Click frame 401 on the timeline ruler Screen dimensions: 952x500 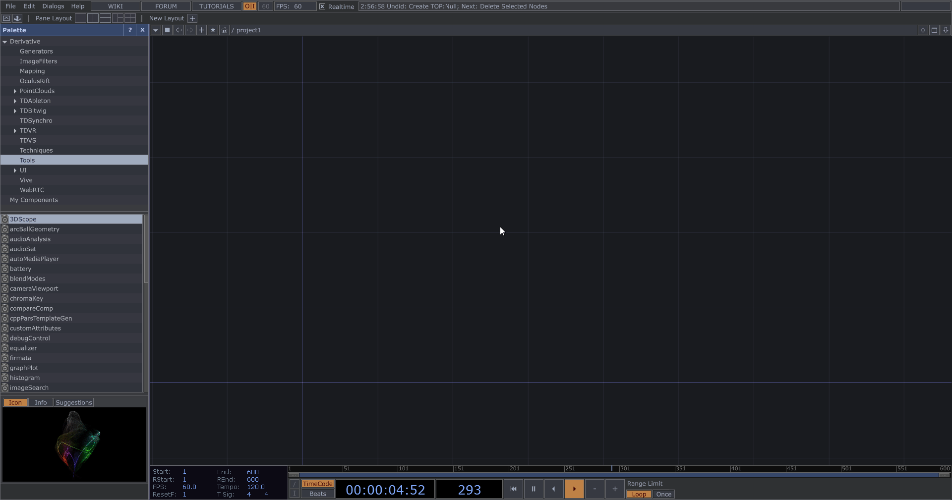731,469
